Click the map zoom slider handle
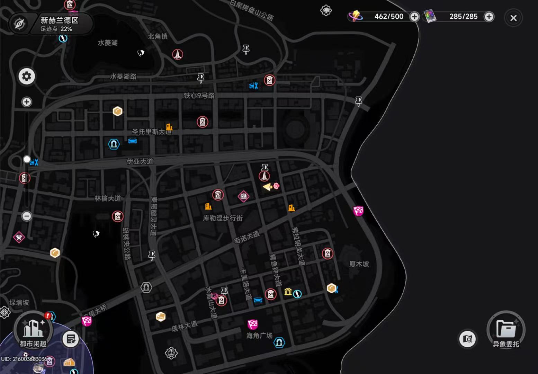Image resolution: width=538 pixels, height=374 pixels. coord(27,159)
